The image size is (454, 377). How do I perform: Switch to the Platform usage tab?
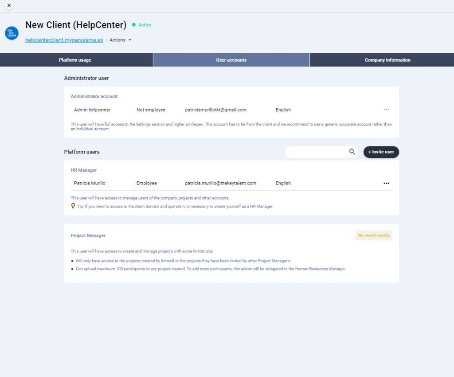[x=75, y=60]
